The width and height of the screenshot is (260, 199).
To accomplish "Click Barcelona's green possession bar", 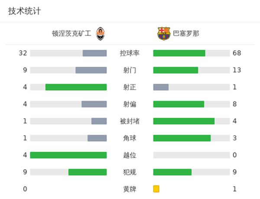I will 179,53.
